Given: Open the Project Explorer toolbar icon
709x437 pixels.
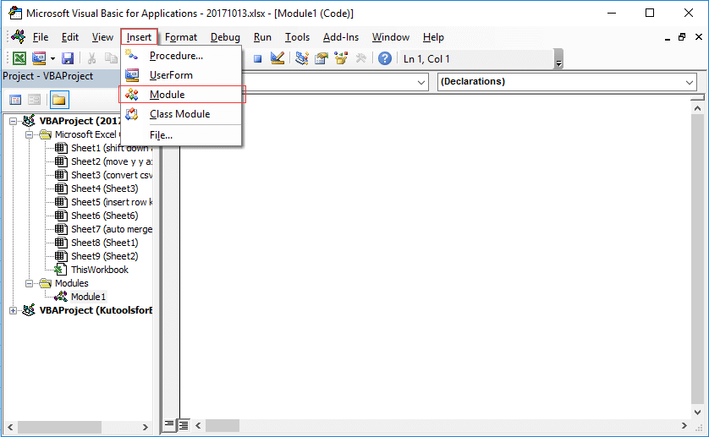Looking at the screenshot, I should point(301,58).
